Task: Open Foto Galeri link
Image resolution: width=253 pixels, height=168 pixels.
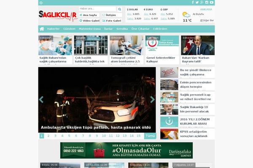Action: [112, 21]
